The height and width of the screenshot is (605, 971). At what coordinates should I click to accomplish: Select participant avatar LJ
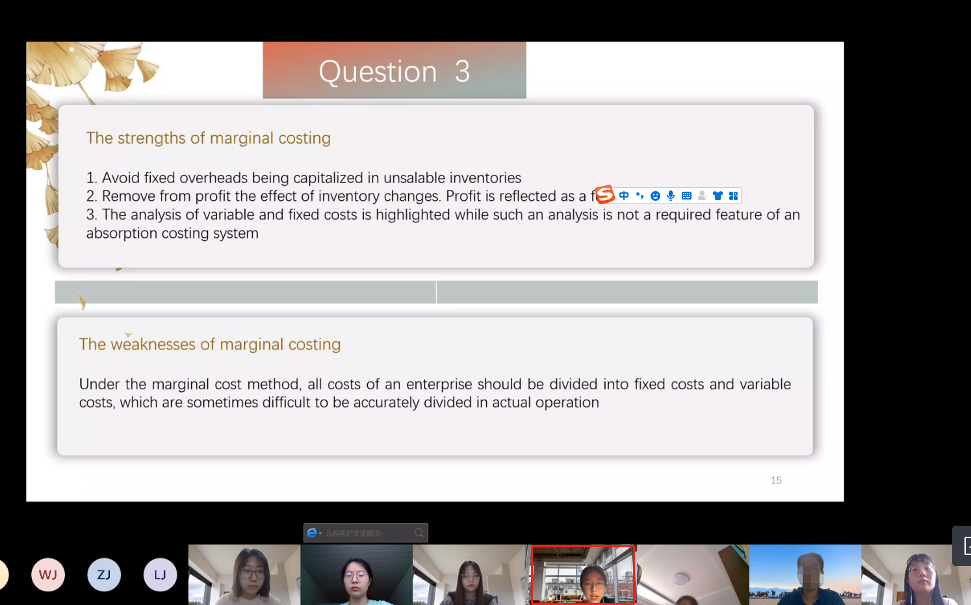pos(160,574)
